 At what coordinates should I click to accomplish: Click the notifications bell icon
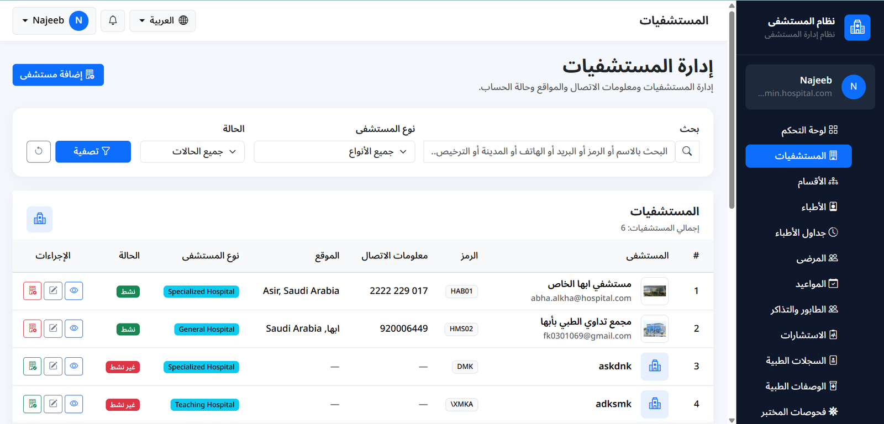click(113, 20)
